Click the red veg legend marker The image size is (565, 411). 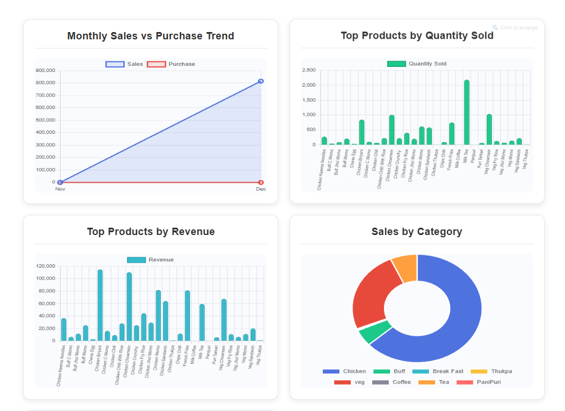342,381
